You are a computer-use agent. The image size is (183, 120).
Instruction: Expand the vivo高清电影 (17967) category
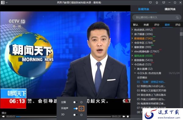coord(132,51)
